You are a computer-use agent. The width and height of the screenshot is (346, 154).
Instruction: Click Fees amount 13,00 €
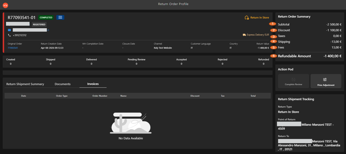click(x=337, y=47)
